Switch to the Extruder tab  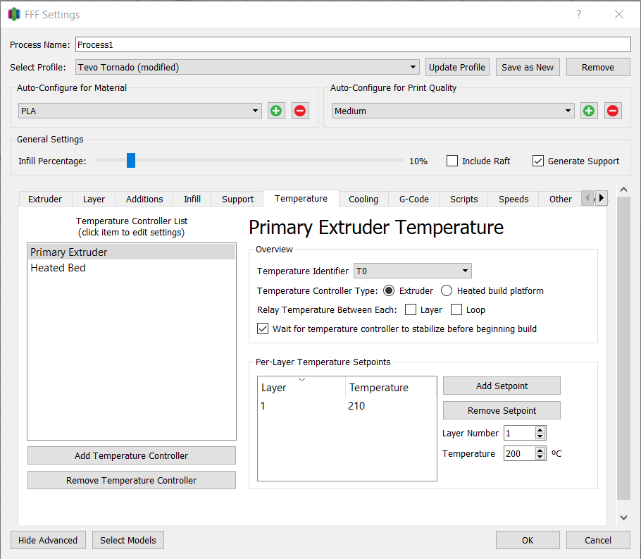coord(45,199)
